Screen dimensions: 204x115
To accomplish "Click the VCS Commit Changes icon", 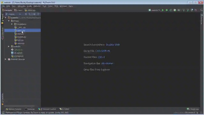I will 188,10.
